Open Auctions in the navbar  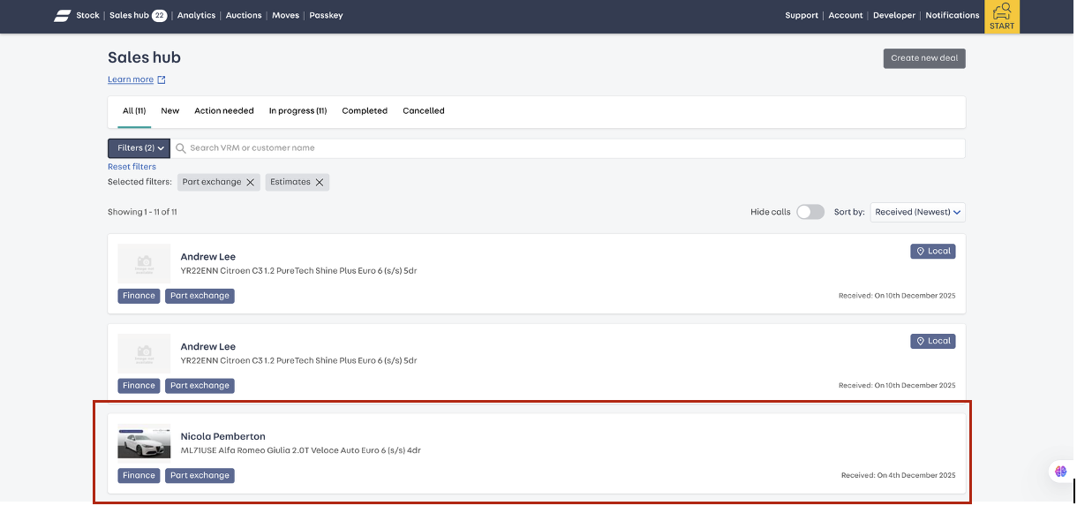coord(244,16)
